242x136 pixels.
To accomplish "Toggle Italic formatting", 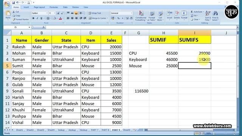I will (37, 19).
